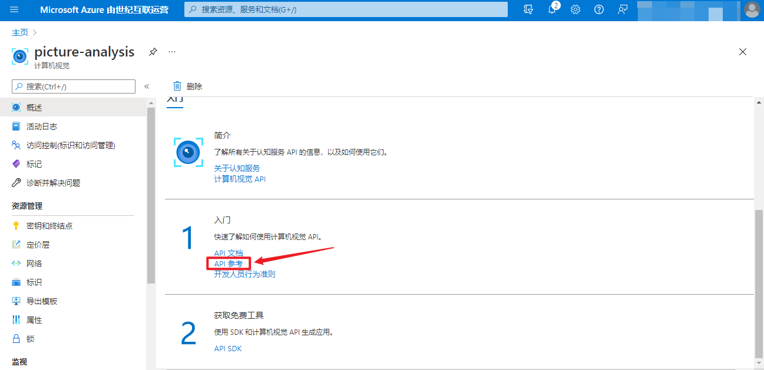Viewport: 764px width, 370px height.
Task: Click the 属性 properties icon
Action: pyautogui.click(x=16, y=320)
